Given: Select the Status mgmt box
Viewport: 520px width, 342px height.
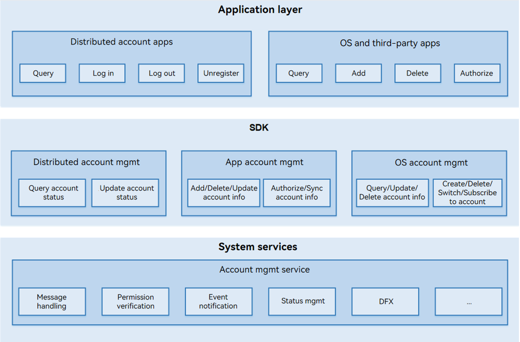Looking at the screenshot, I should (302, 302).
